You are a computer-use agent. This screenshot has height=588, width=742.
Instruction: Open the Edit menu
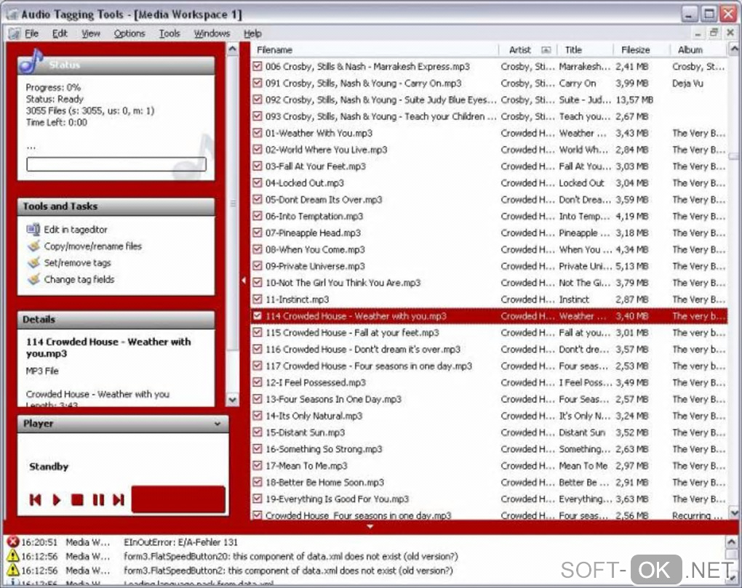point(60,33)
